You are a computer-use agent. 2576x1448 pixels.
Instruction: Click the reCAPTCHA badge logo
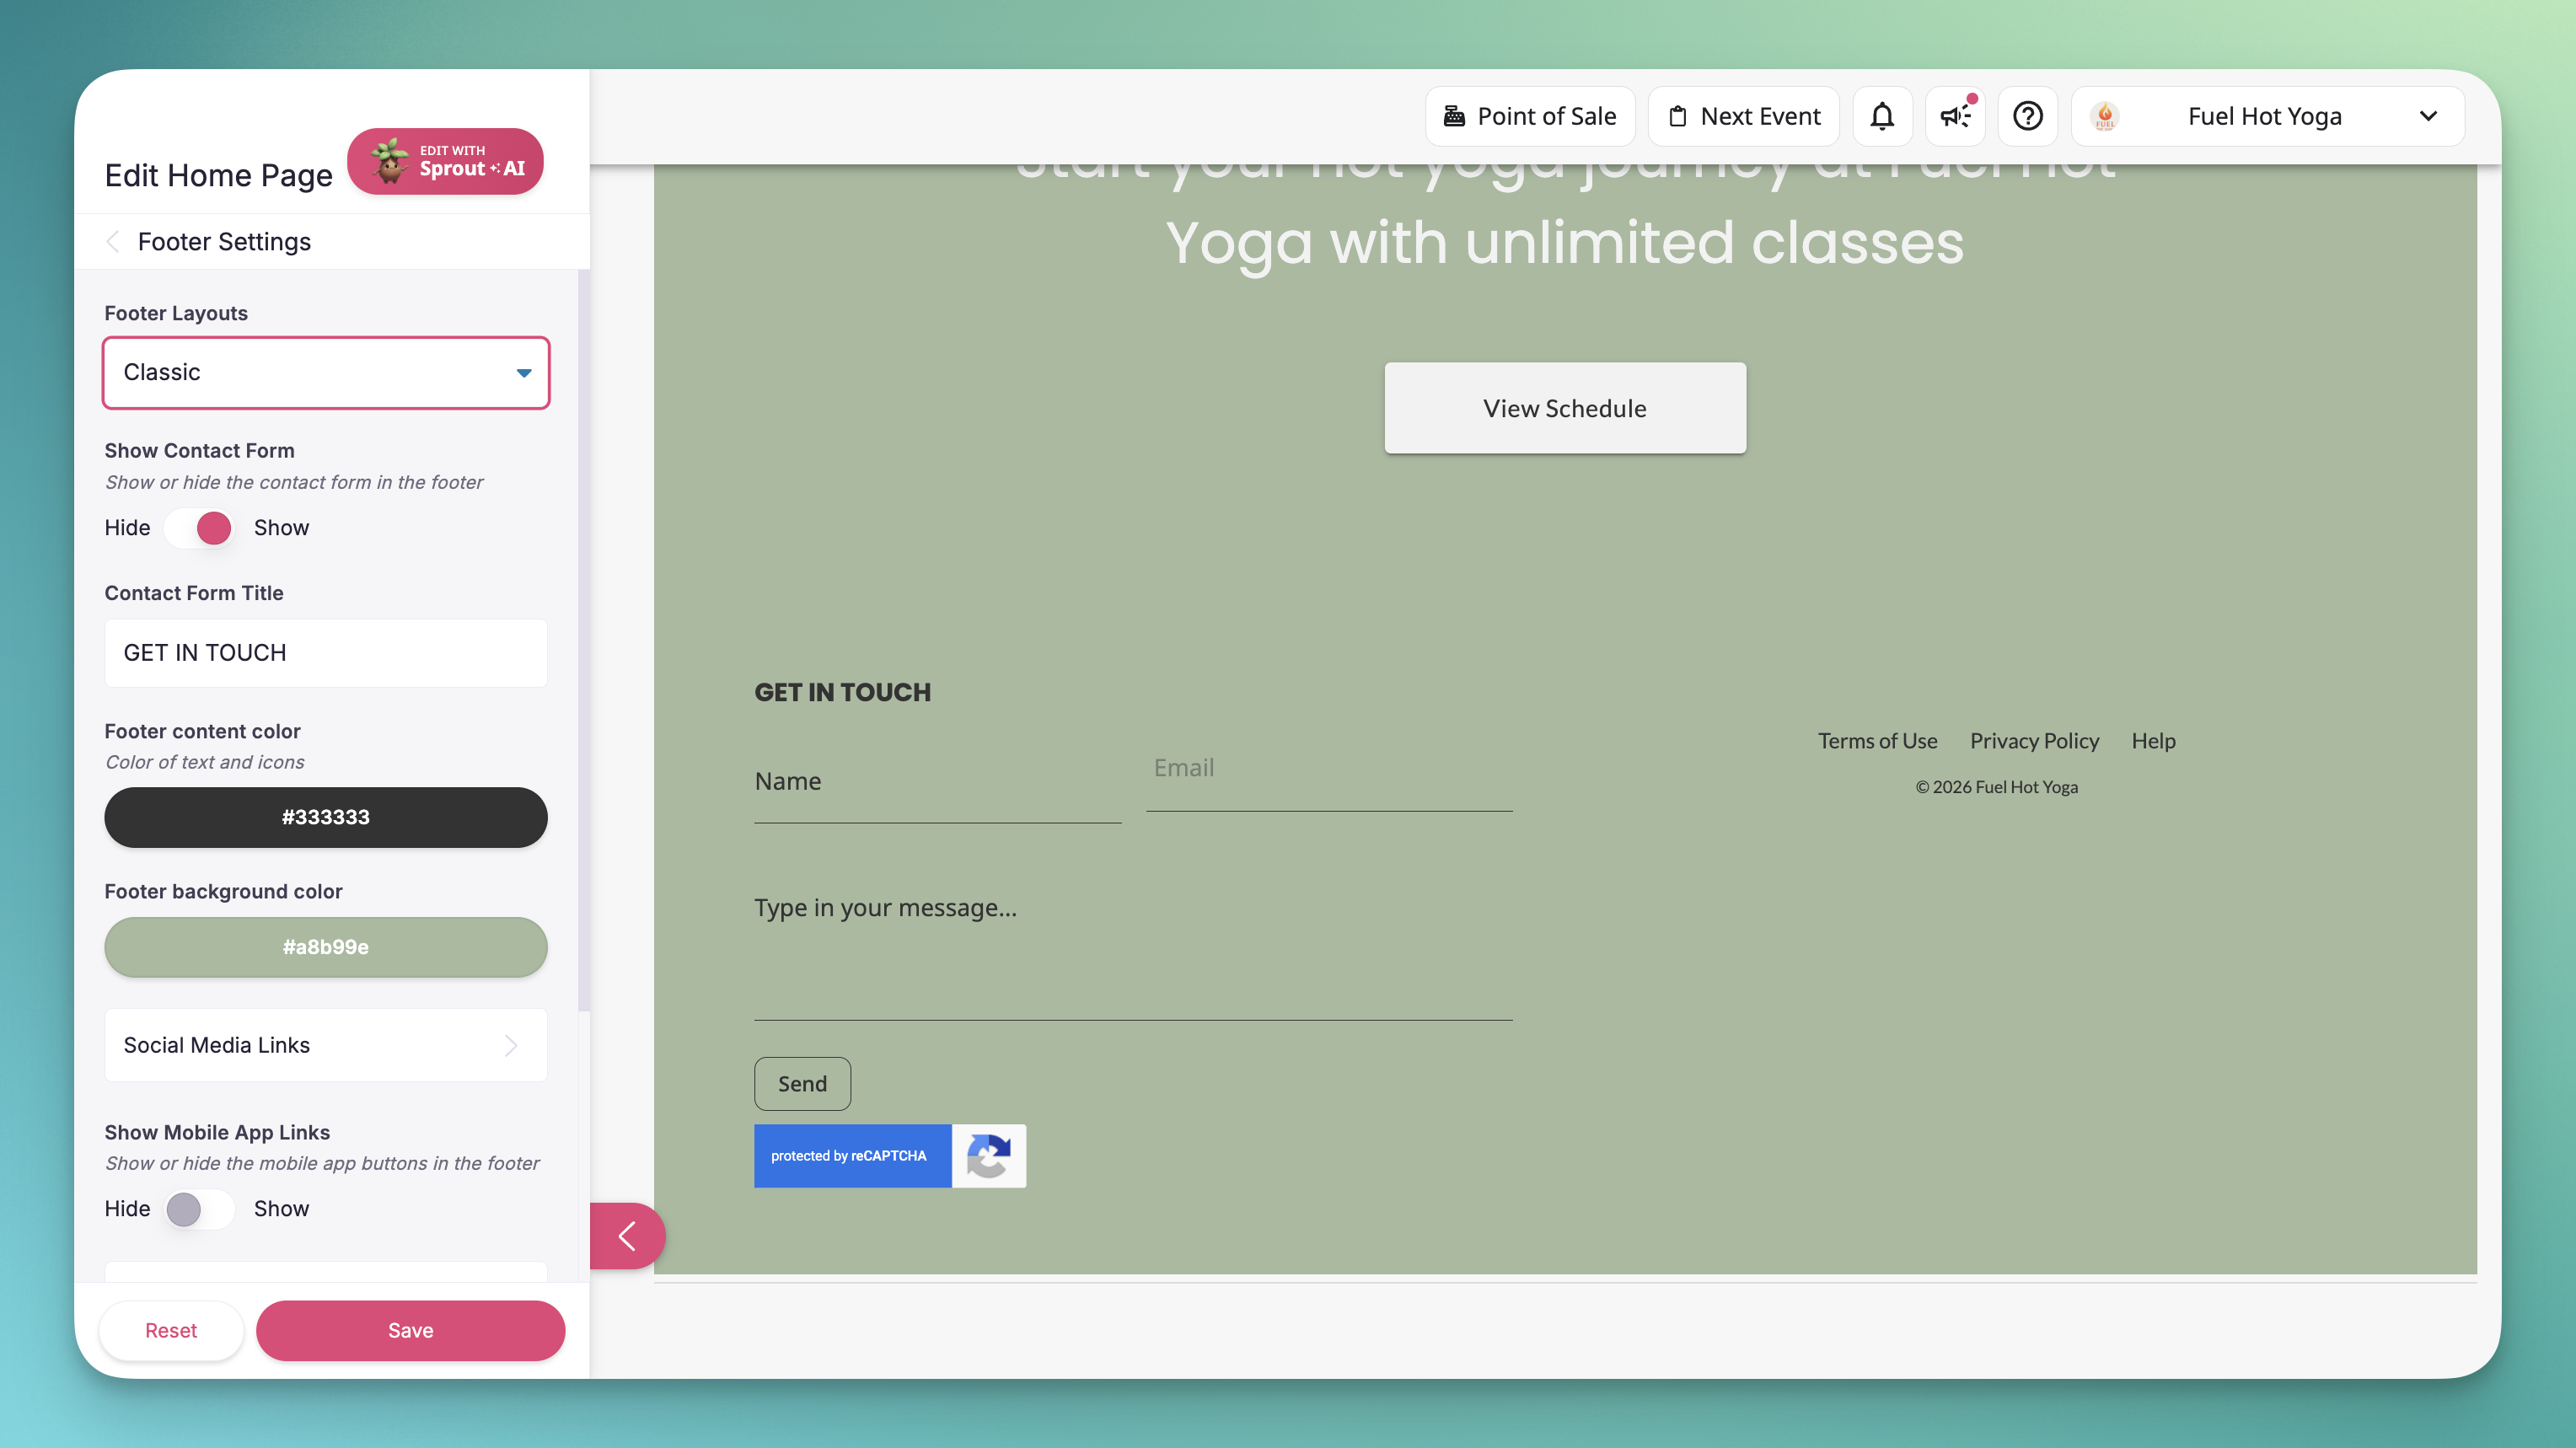pyautogui.click(x=988, y=1156)
